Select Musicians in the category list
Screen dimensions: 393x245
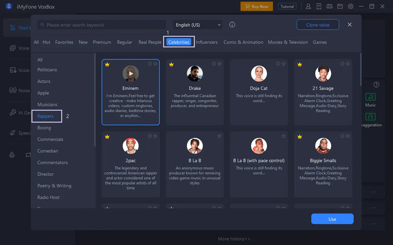[x=47, y=105]
